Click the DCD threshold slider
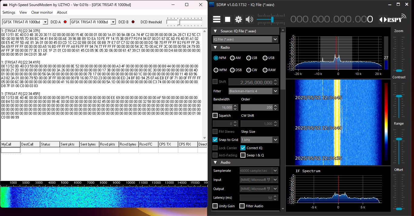This screenshot has width=414, height=216. coord(185,22)
